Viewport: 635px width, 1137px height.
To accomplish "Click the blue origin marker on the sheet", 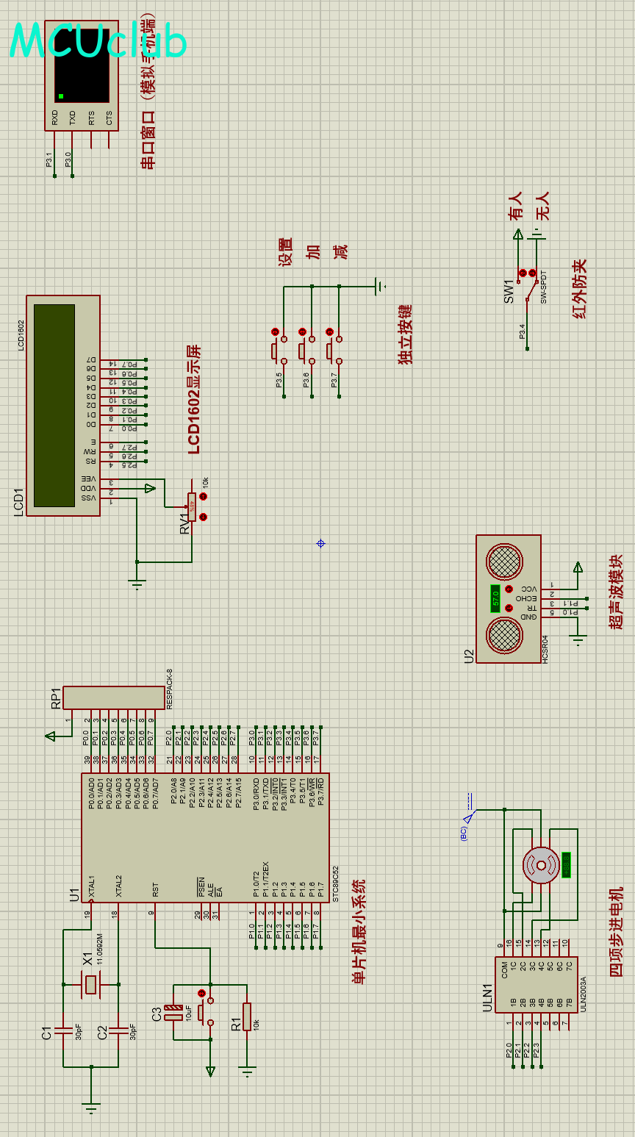I will click(x=320, y=543).
